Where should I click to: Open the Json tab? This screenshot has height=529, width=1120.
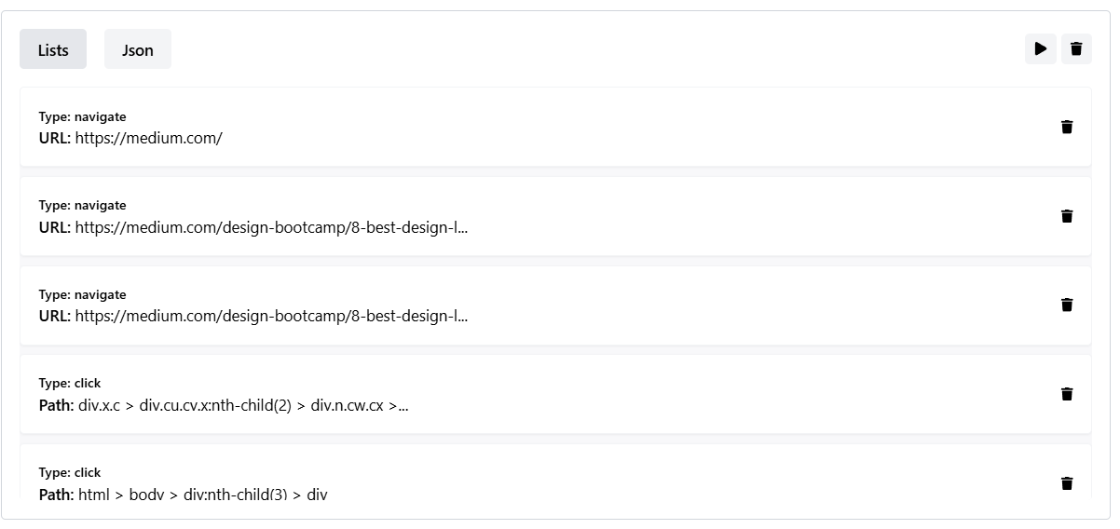pos(138,49)
